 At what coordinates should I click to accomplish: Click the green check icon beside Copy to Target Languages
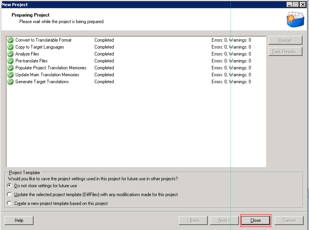10,47
